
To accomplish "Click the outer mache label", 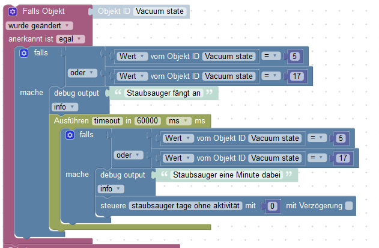I will 31,92.
